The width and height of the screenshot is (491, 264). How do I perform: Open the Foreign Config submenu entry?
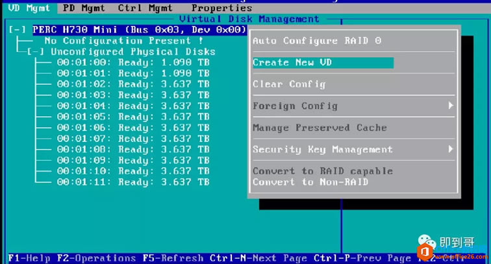296,106
